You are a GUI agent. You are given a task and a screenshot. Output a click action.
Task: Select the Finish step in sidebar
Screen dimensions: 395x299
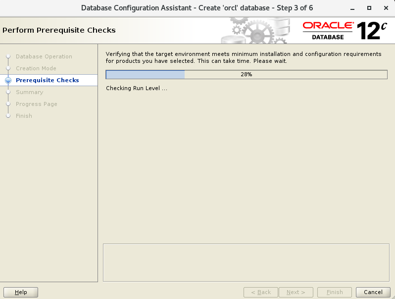click(24, 116)
